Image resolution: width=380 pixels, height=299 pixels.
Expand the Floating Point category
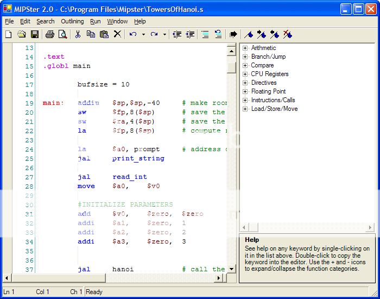(245, 91)
